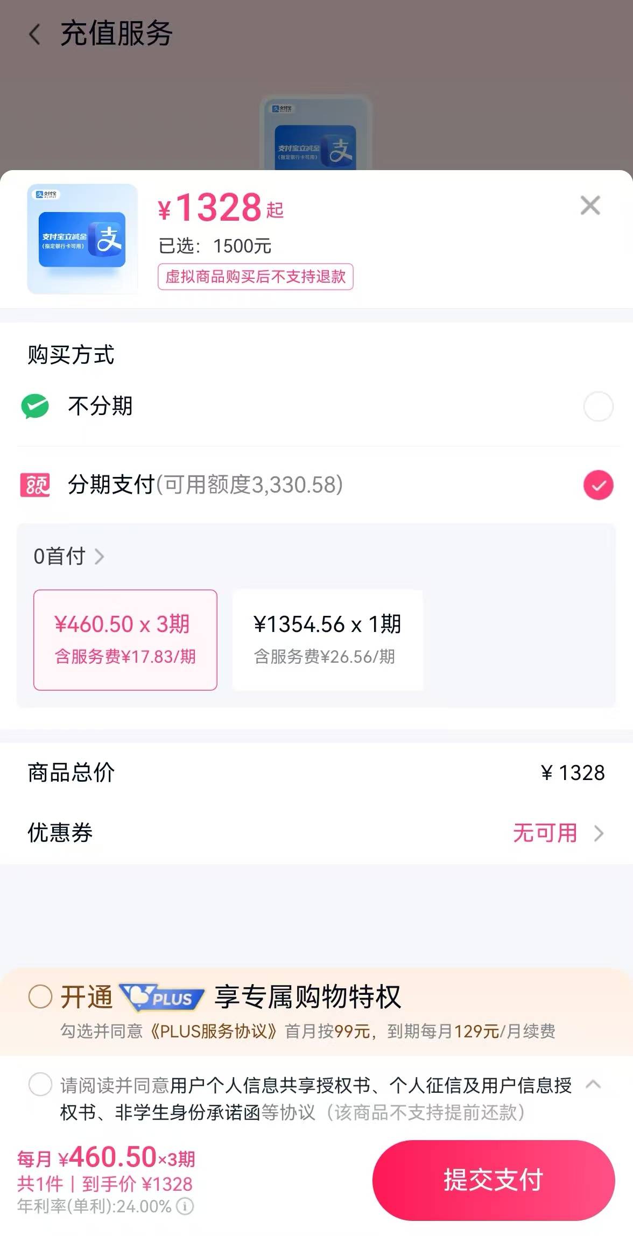Close the purchase options sheet
This screenshot has width=633, height=1236.
[x=590, y=206]
